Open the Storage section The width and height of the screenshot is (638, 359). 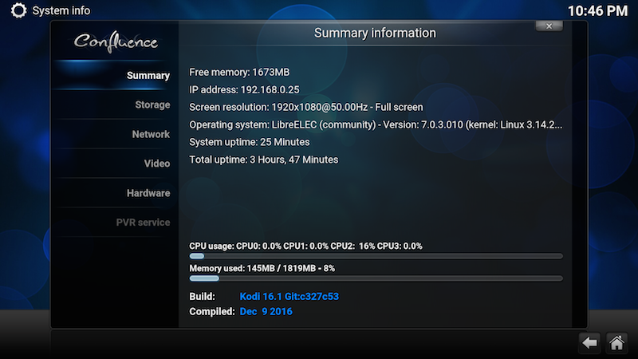pyautogui.click(x=152, y=105)
